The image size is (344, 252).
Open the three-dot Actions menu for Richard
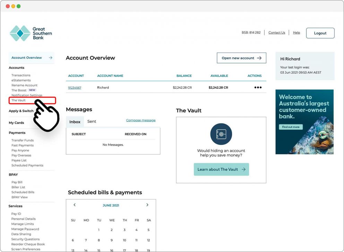pos(258,87)
